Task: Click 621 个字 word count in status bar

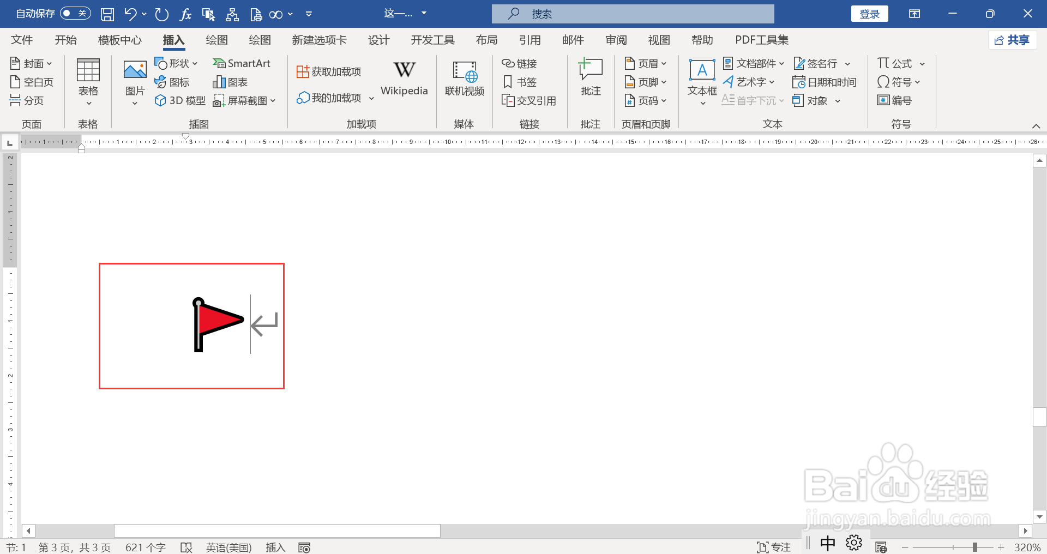Action: (x=146, y=547)
